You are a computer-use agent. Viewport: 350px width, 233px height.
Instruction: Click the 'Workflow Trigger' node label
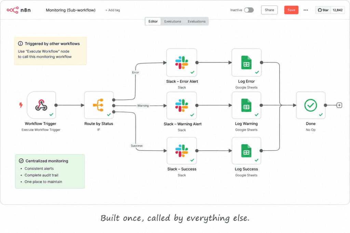(40, 123)
